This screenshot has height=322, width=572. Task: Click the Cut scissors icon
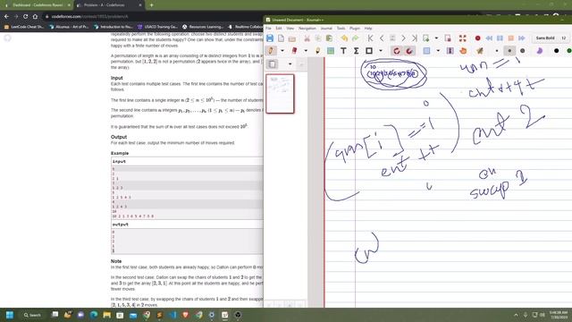click(x=307, y=38)
